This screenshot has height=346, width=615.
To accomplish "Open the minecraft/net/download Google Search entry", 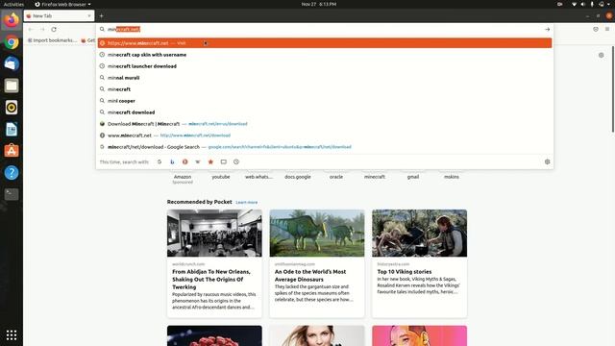I will click(325, 147).
